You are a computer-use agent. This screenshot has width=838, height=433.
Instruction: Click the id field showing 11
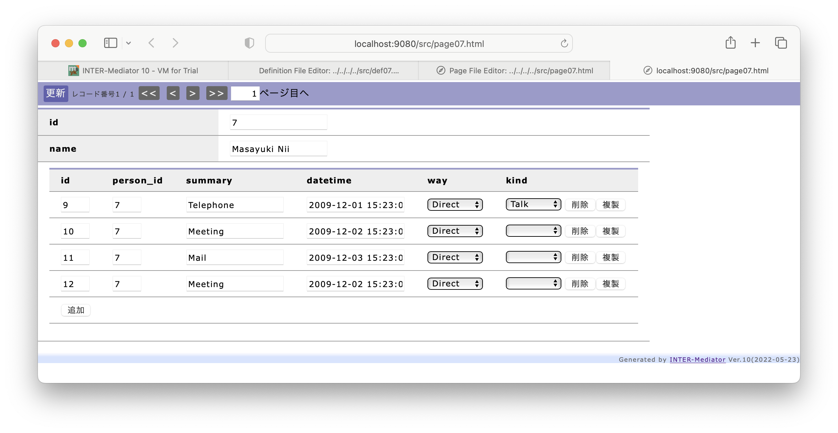[x=75, y=257]
